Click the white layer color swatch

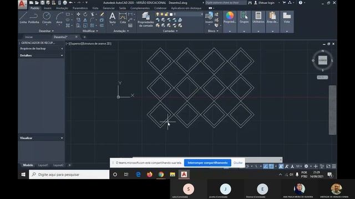[x=171, y=14]
